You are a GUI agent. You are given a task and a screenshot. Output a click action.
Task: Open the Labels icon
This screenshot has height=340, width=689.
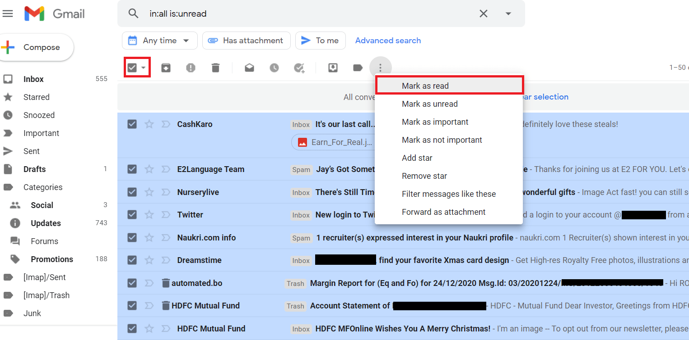coord(358,67)
